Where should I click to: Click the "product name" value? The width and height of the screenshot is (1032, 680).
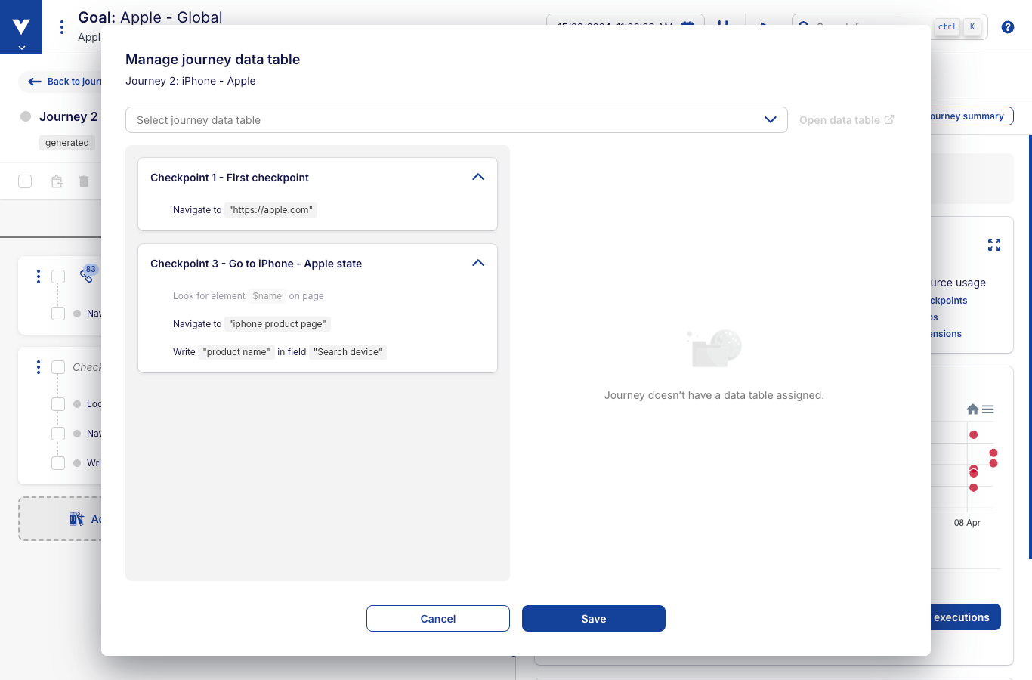click(x=236, y=352)
